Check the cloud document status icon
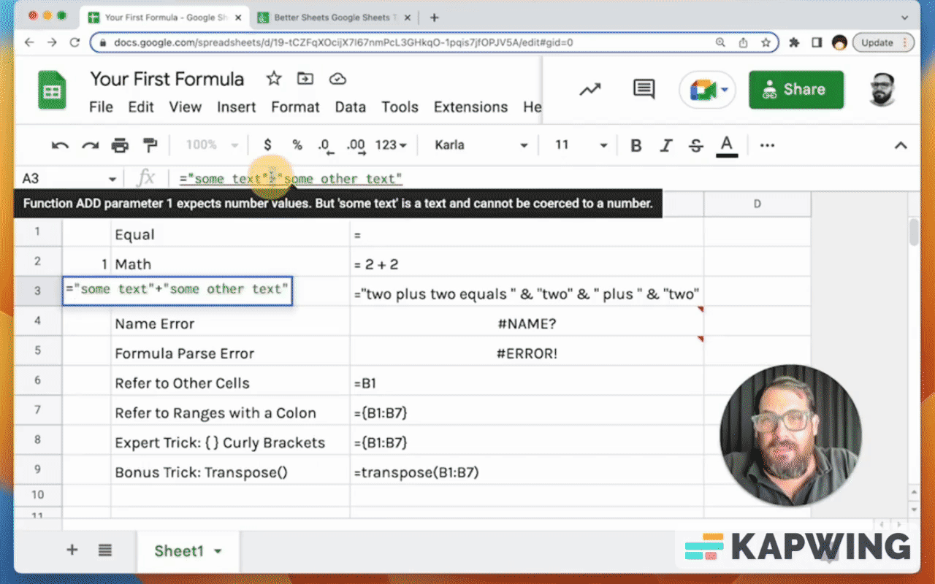The width and height of the screenshot is (935, 584). click(x=337, y=79)
